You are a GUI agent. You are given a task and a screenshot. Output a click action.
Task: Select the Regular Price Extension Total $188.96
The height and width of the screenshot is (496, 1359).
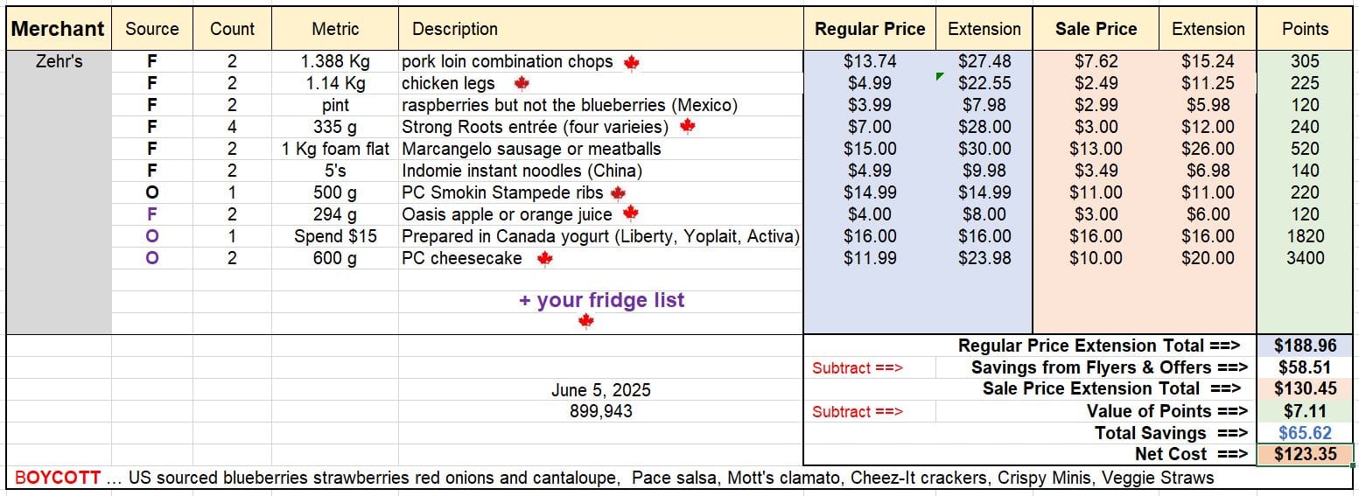(1305, 346)
